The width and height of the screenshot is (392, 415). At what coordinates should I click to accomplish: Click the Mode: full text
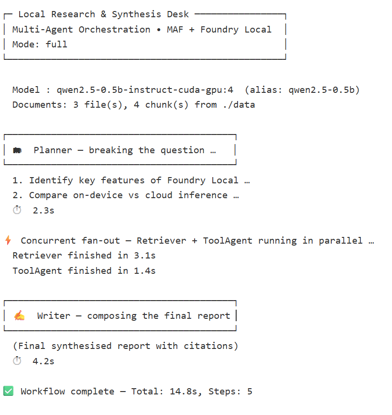pyautogui.click(x=40, y=45)
